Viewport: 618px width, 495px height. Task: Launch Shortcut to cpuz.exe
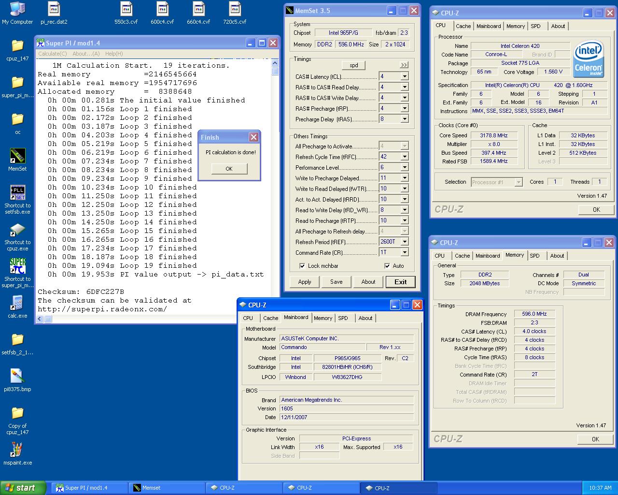coord(17,236)
